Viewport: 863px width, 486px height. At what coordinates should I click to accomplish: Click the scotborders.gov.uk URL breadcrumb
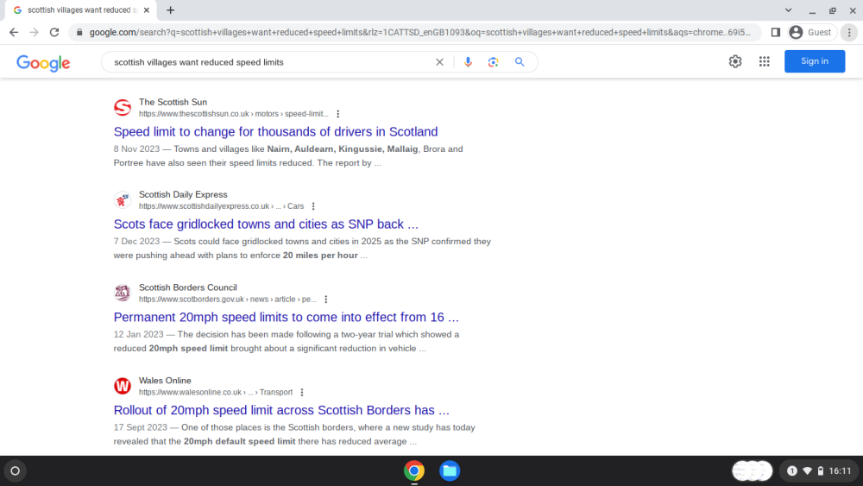tap(227, 300)
